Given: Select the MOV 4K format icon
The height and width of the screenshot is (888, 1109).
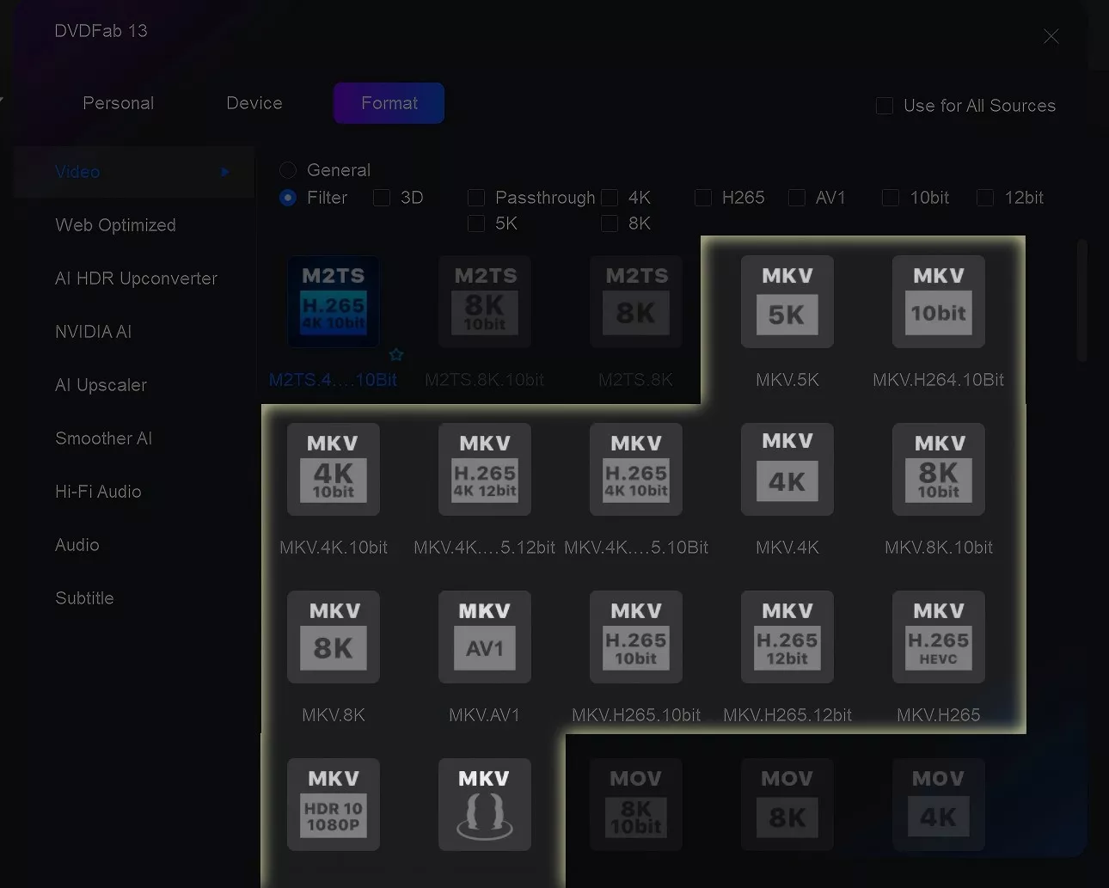Looking at the screenshot, I should pos(938,805).
